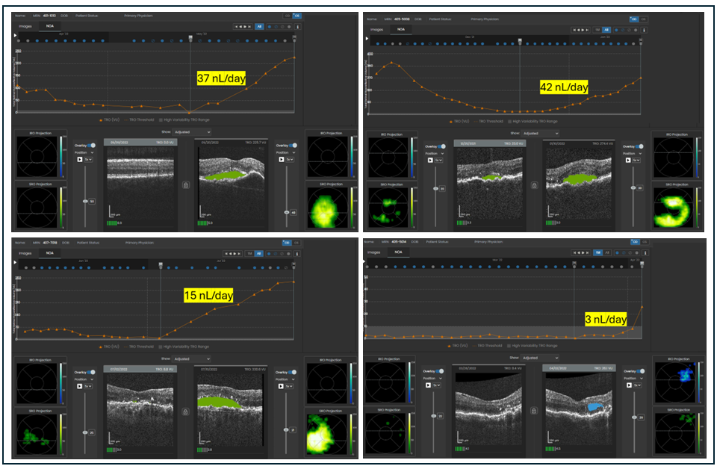Open speed dropdown beside the 05/20/2022 scan
The image size is (717, 466).
pyautogui.click(x=291, y=159)
